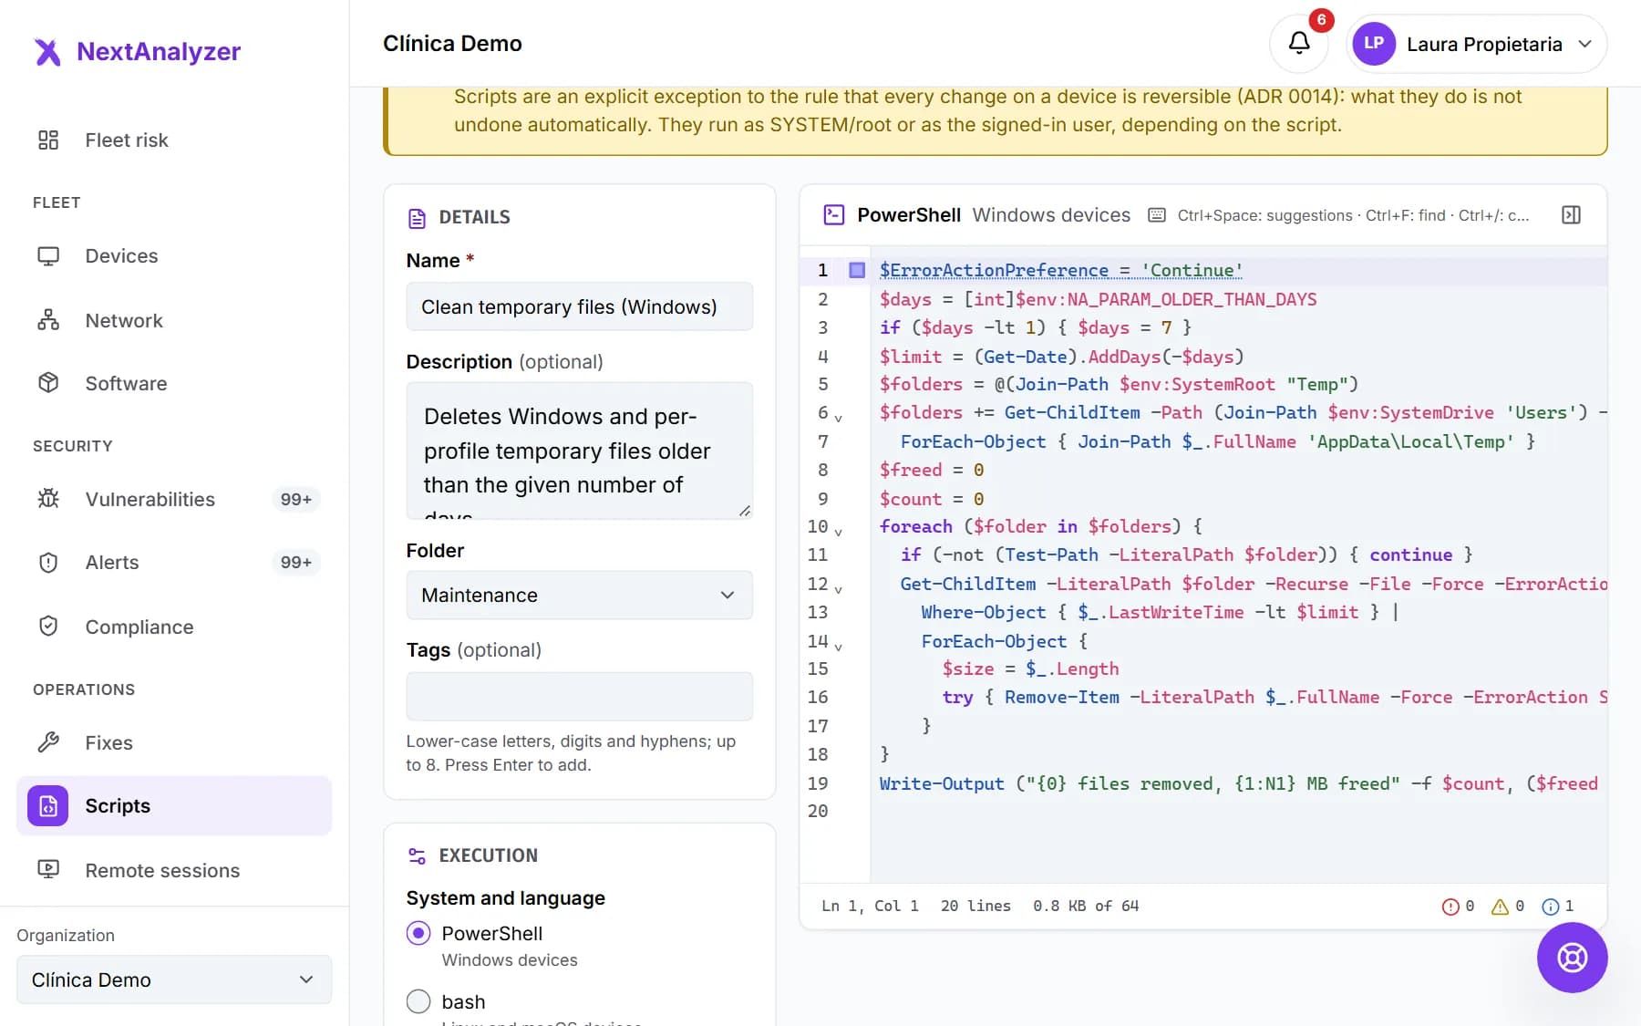Viewport: 1641px width, 1026px height.
Task: Click the errors count icon in status bar
Action: click(x=1450, y=907)
